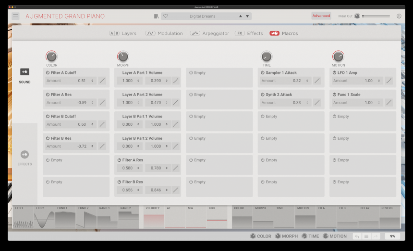The width and height of the screenshot is (413, 251).
Task: Open settings gear in top bar
Action: [399, 16]
